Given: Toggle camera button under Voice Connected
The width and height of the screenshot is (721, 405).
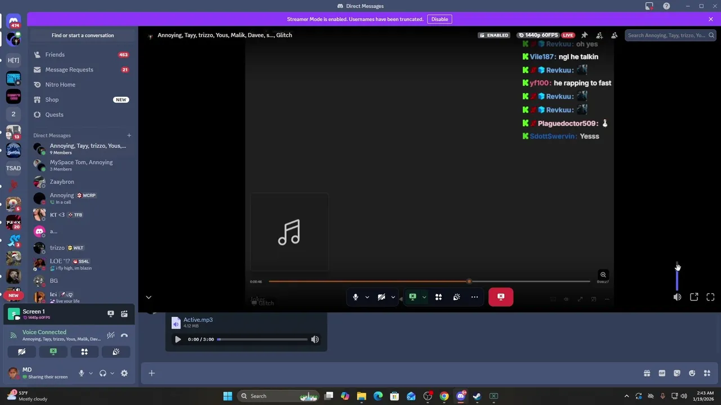Looking at the screenshot, I should click(x=21, y=352).
